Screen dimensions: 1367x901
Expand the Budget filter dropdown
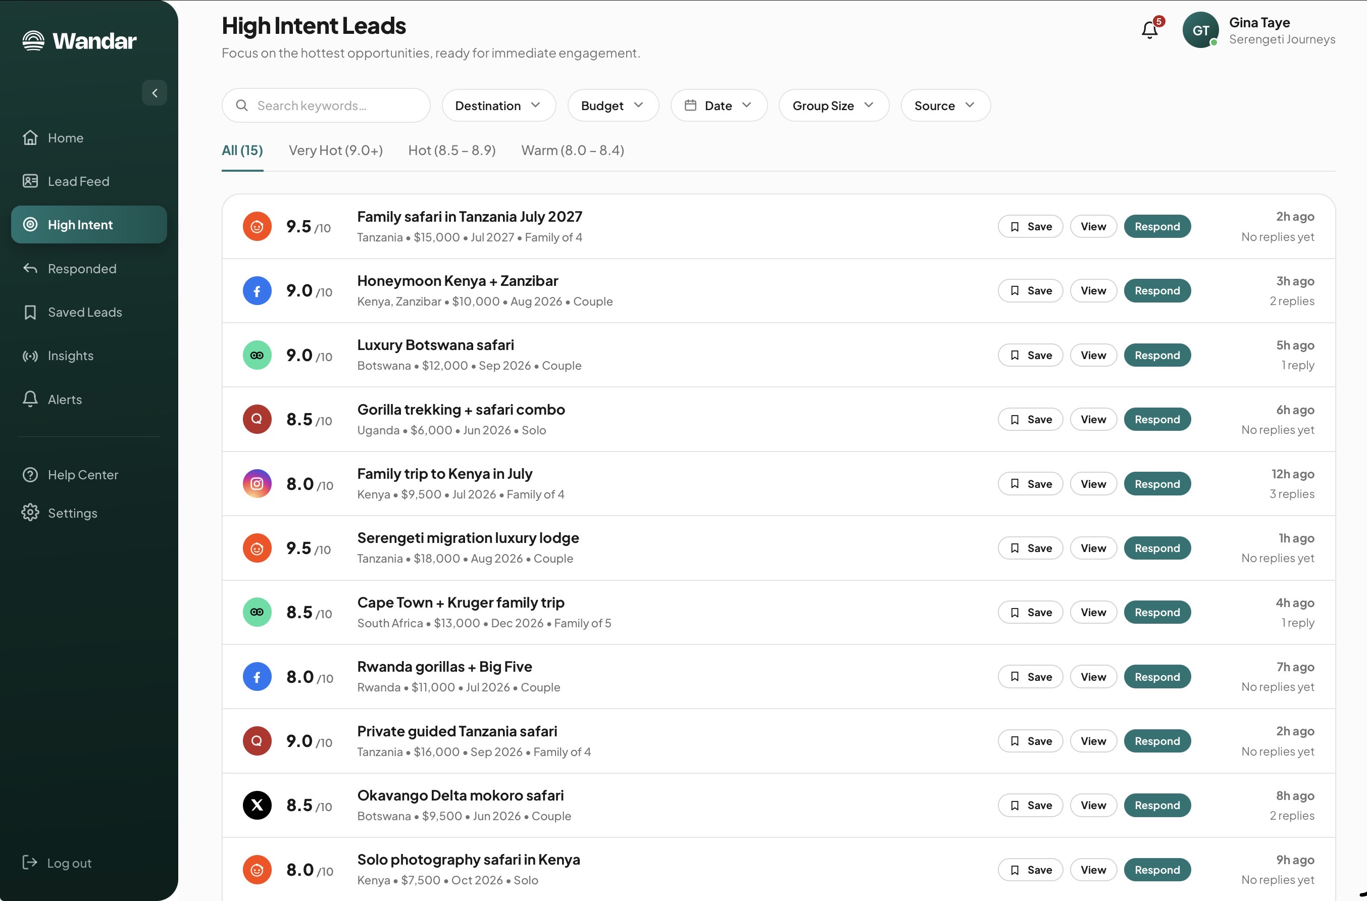coord(613,106)
